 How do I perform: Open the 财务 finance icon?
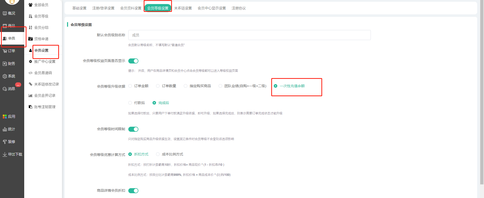coord(5,64)
